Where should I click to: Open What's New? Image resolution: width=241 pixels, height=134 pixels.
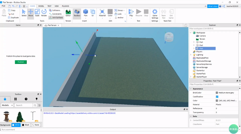click(213, 6)
